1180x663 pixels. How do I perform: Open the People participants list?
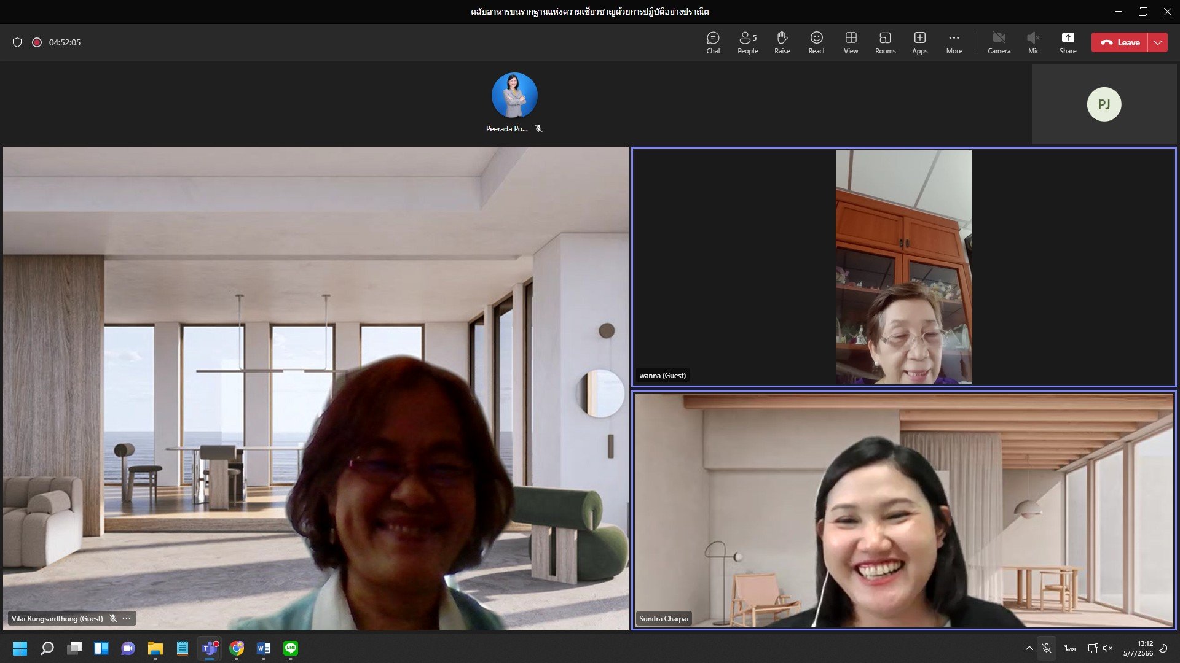coord(747,42)
